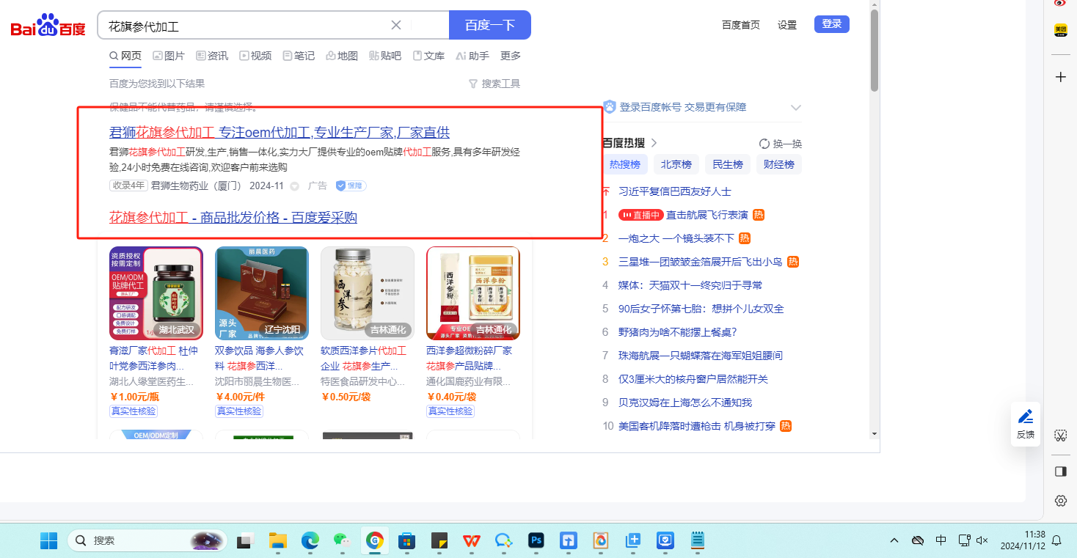Click the 百度一下 search button
Image resolution: width=1077 pixels, height=558 pixels.
490,25
